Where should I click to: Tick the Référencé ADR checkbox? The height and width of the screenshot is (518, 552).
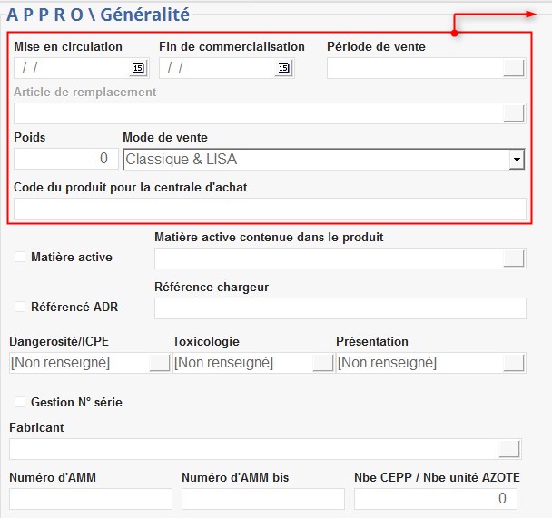20,308
